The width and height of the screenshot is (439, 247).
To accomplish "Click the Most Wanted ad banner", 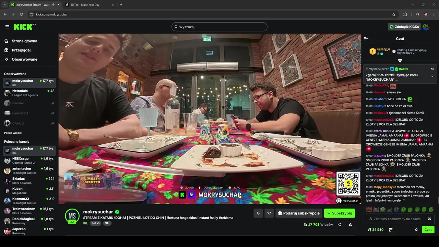I will pyautogui.click(x=93, y=180).
